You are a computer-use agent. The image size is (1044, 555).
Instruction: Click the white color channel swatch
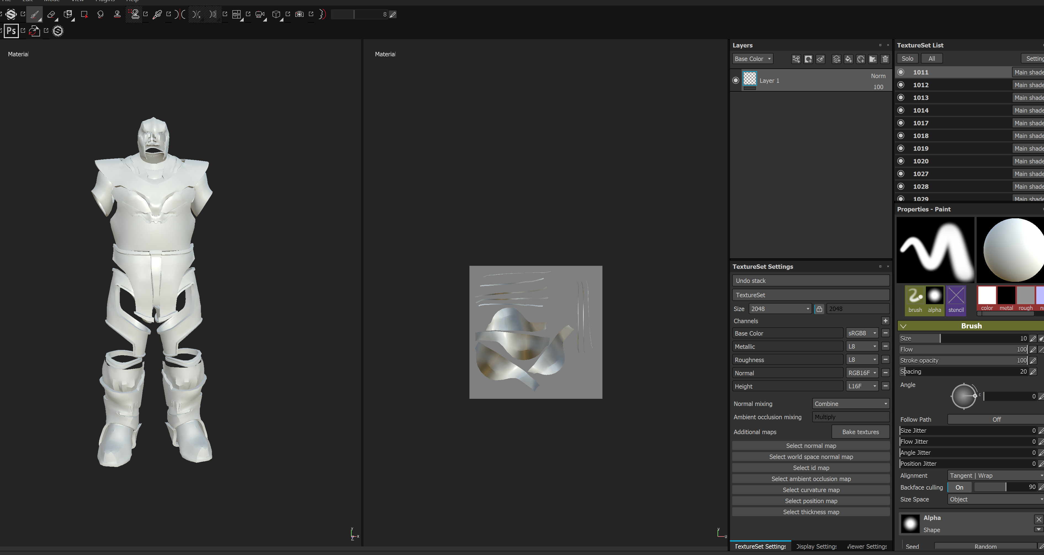pyautogui.click(x=987, y=295)
